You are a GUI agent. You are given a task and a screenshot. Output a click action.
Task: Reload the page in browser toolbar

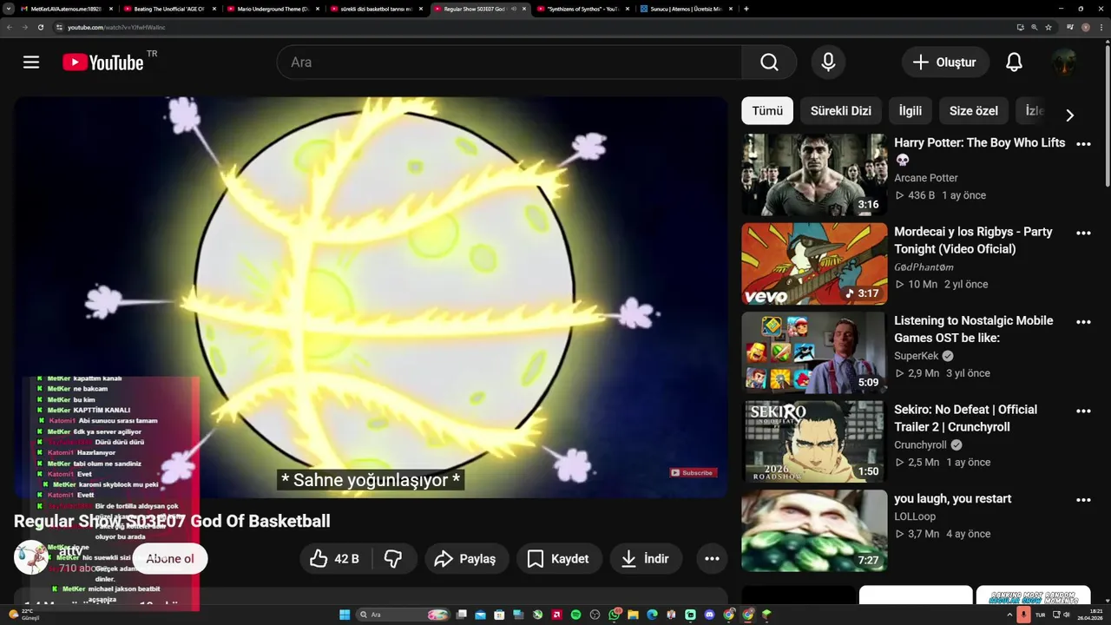[x=40, y=27]
